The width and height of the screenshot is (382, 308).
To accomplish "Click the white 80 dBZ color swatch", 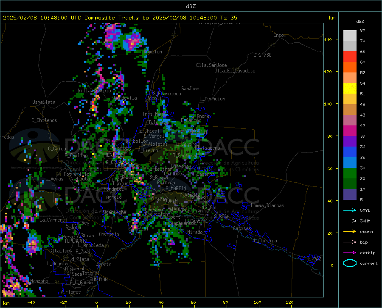I will point(350,35).
